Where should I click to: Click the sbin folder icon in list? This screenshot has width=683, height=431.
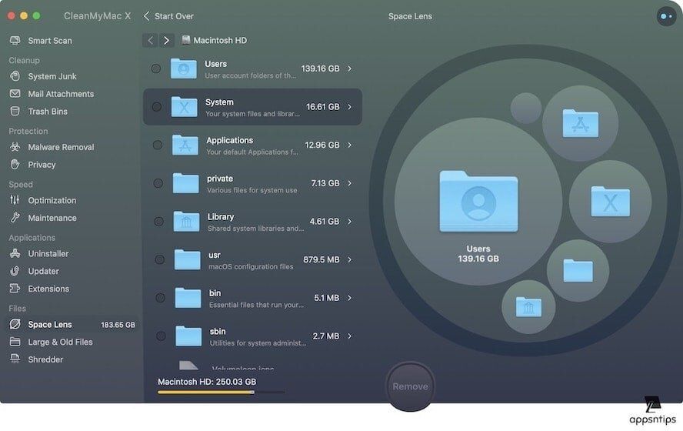188,336
